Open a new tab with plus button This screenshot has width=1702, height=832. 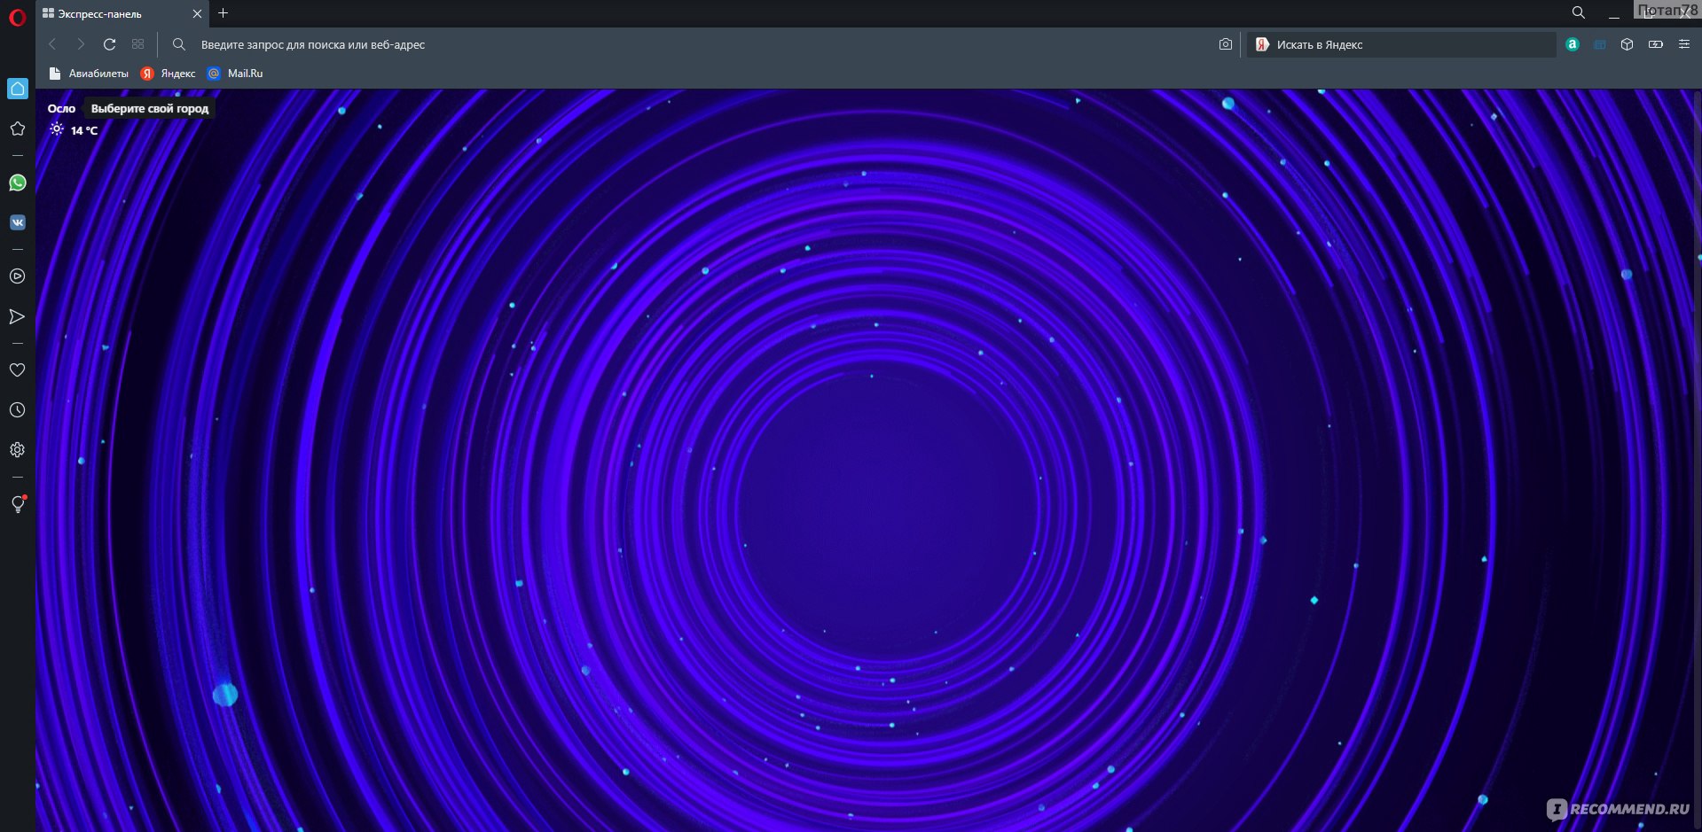[x=224, y=13]
